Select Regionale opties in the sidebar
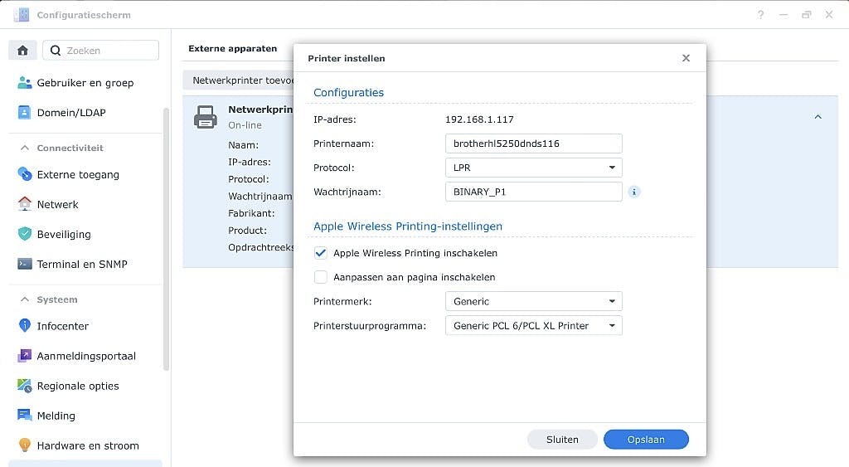 pos(78,386)
